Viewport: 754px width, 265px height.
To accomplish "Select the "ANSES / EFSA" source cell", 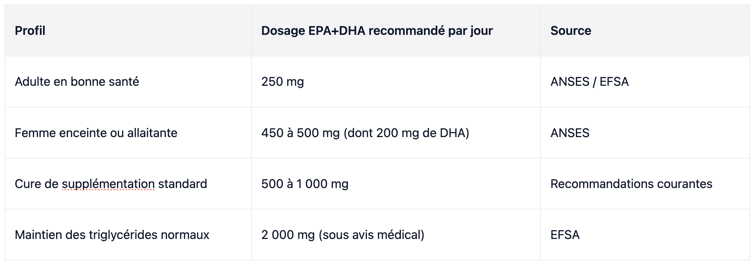I will pyautogui.click(x=645, y=82).
